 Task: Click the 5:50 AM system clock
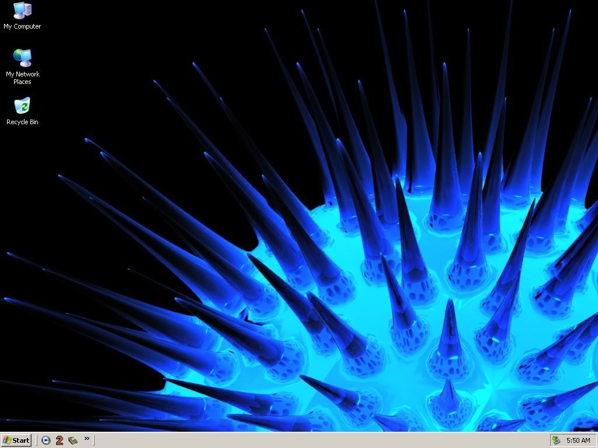(578, 440)
